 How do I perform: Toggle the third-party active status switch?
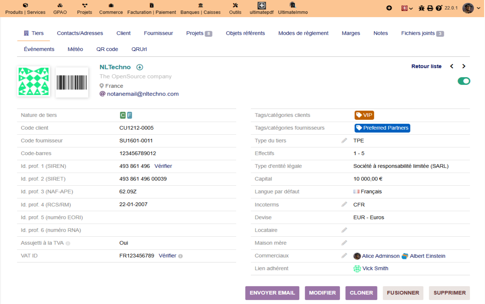[x=464, y=81]
